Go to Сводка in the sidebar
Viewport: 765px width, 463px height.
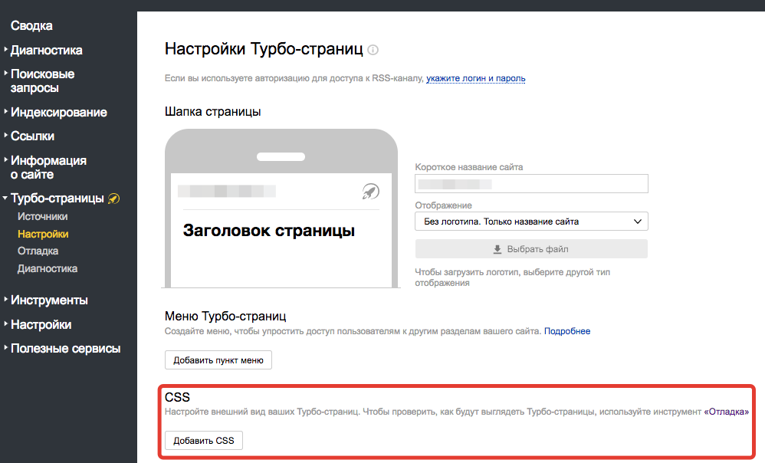(x=31, y=25)
